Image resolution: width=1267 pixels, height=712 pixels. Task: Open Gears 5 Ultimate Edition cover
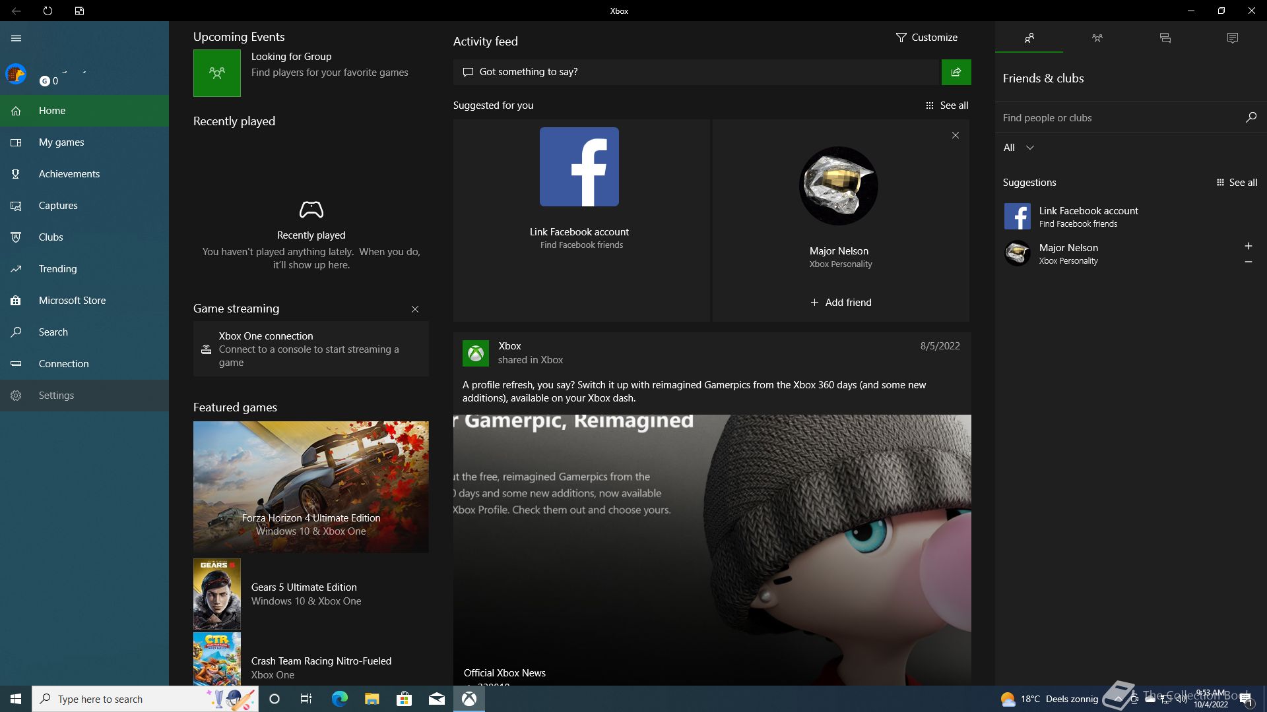point(217,594)
